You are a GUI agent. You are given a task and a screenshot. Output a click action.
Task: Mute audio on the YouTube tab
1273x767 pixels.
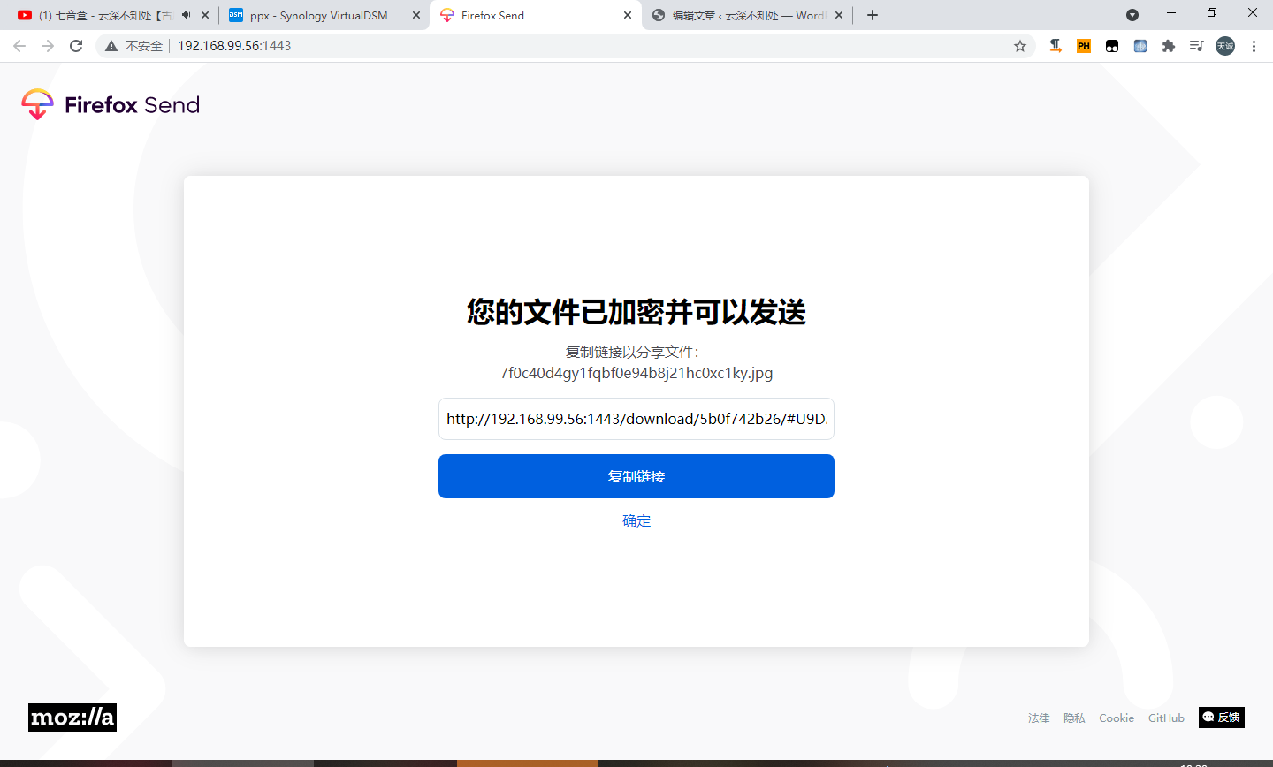coord(186,14)
